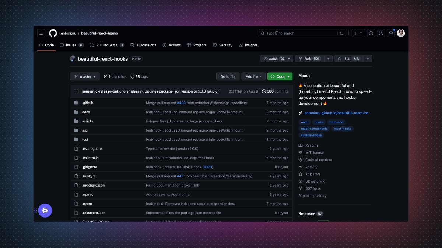The image size is (442, 248).
Task: Open the Code of conduct link
Action: [315, 160]
